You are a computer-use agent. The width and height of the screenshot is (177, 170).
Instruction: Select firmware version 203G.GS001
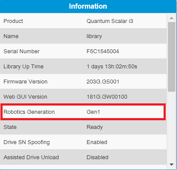103,82
